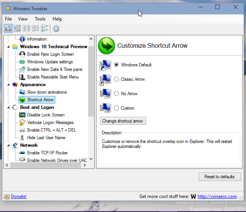This screenshot has height=212, width=246.
Task: Click the Network computers icon
Action: [15, 145]
